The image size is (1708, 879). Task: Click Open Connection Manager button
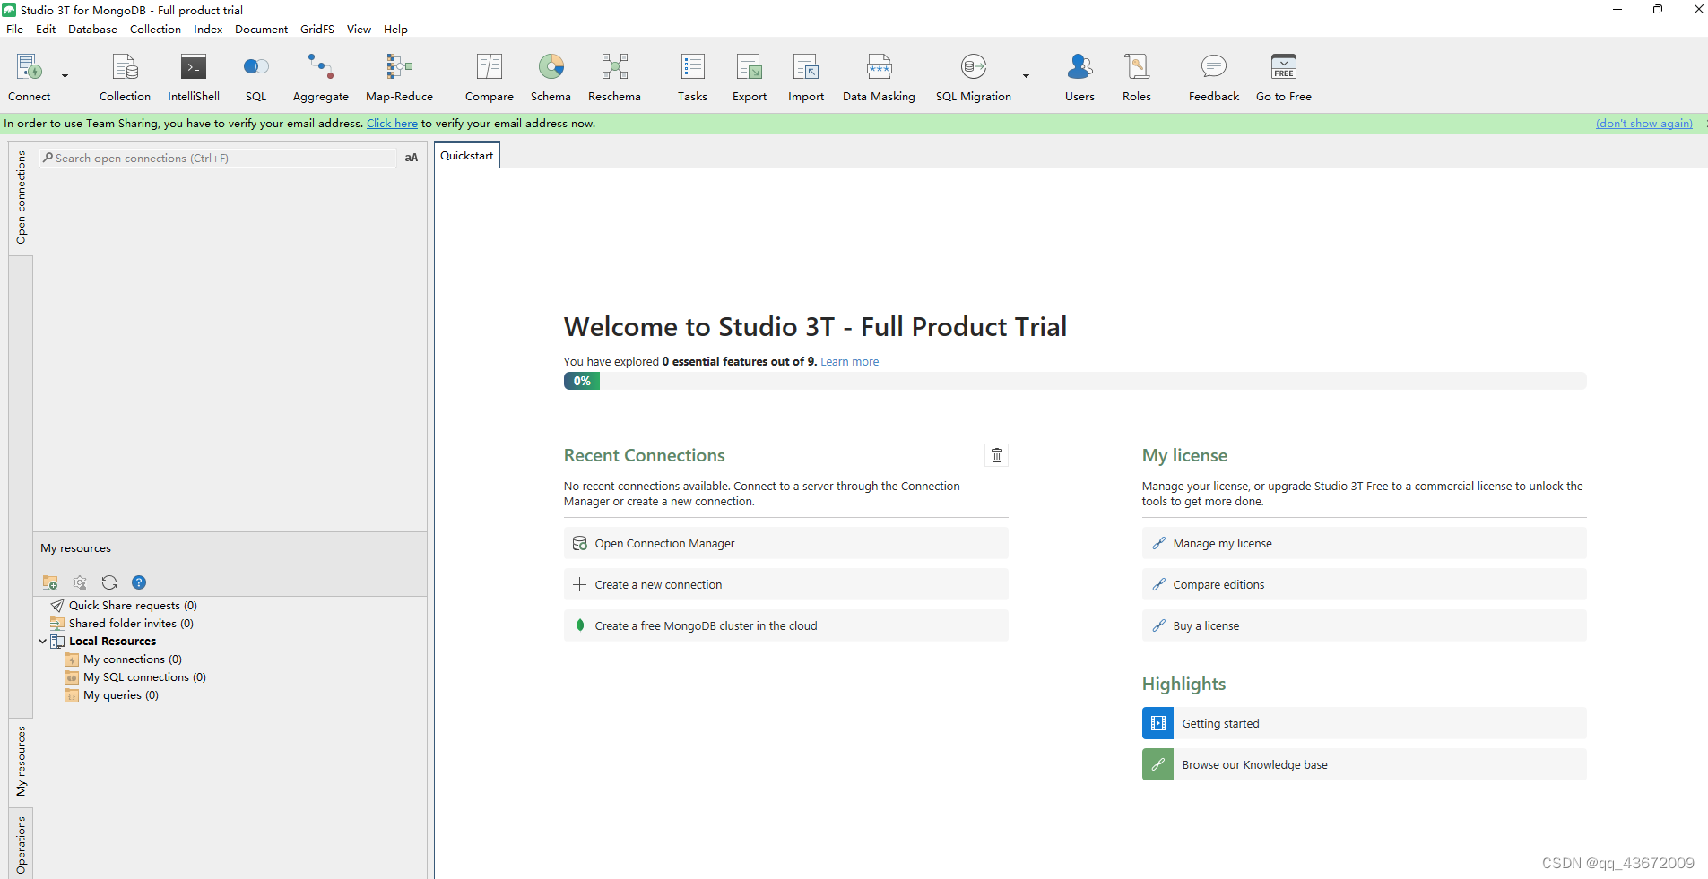[x=785, y=543]
